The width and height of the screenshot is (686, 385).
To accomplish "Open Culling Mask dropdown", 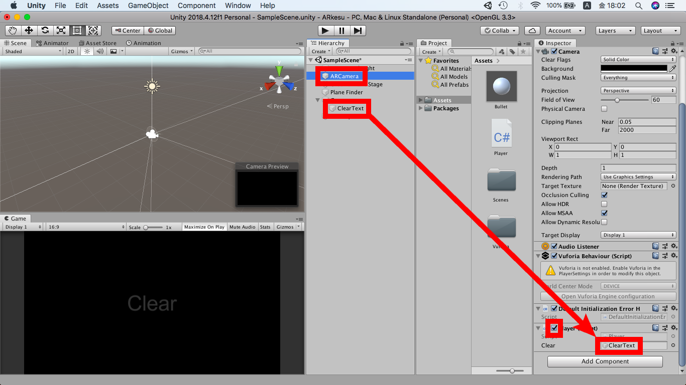I will pyautogui.click(x=638, y=78).
